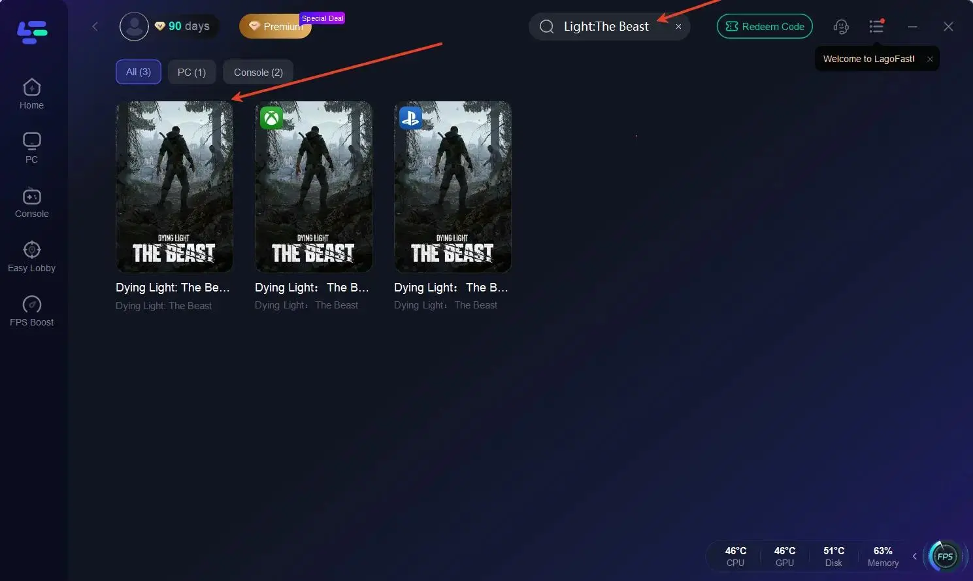Viewport: 973px width, 581px height.
Task: Dismiss the Welcome to LagoFast tooltip
Action: click(x=930, y=59)
